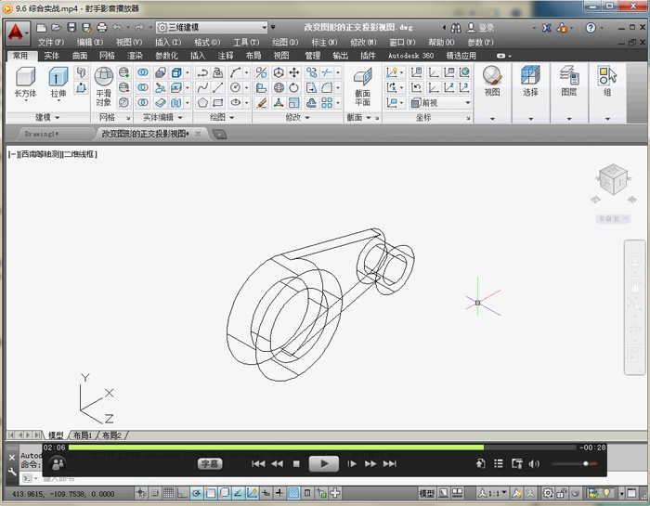The image size is (650, 506).
Task: Switch to the 布局1 layout tab
Action: [83, 435]
